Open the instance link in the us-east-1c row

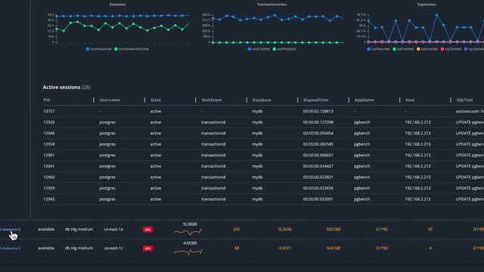(x=10, y=249)
